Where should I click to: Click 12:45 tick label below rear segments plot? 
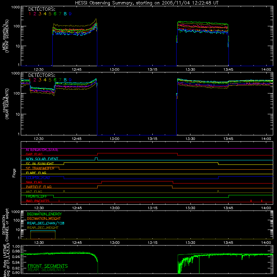tap(77, 139)
